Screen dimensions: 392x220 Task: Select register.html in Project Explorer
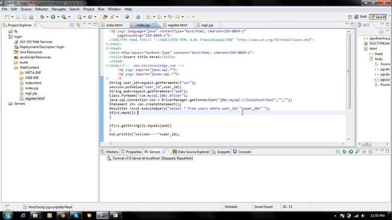coord(35,98)
